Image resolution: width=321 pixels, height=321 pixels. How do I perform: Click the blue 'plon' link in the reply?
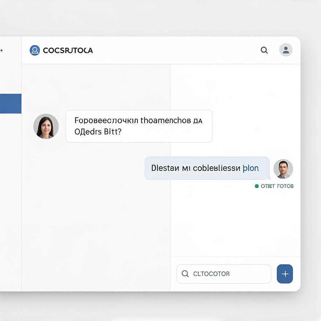[250, 168]
